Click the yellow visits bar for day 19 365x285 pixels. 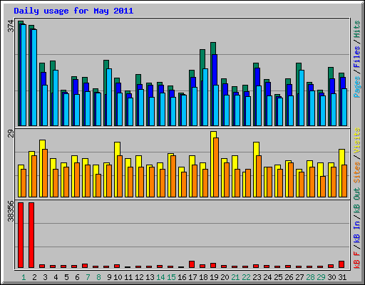(x=212, y=164)
